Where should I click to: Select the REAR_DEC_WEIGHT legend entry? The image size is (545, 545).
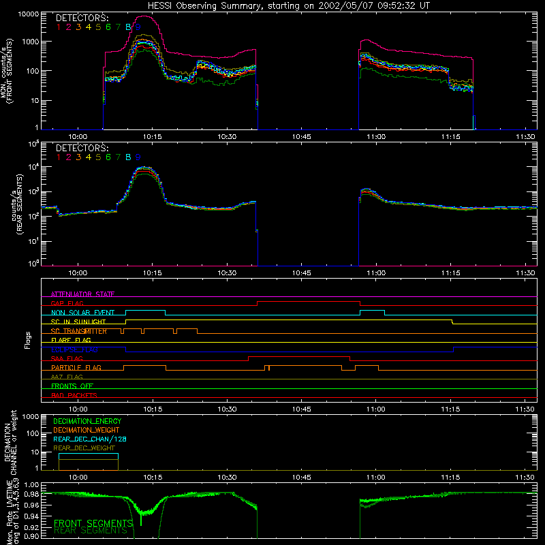point(84,448)
